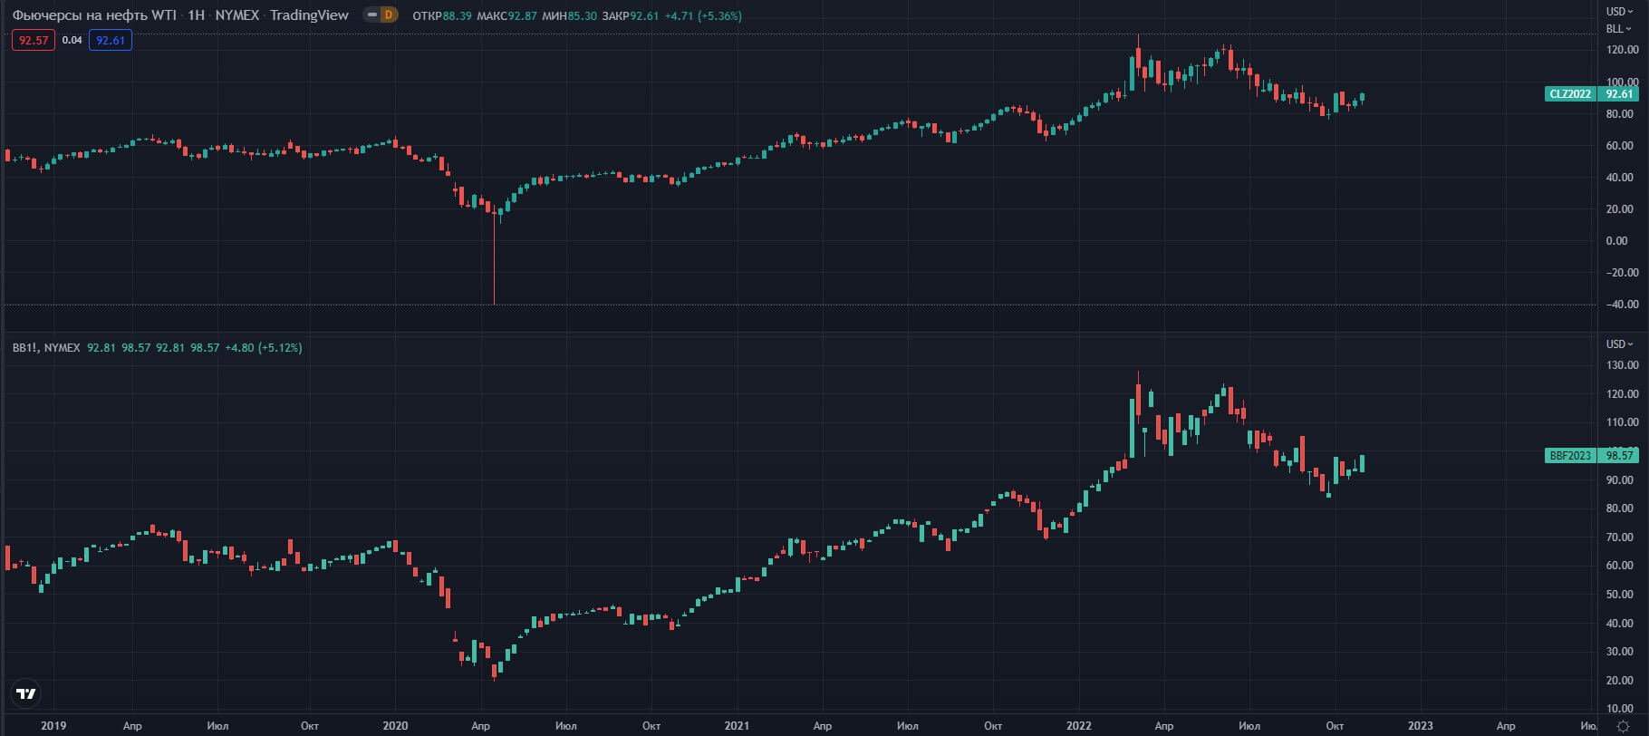Click the 0.04 spread value
The image size is (1649, 736).
coord(72,40)
